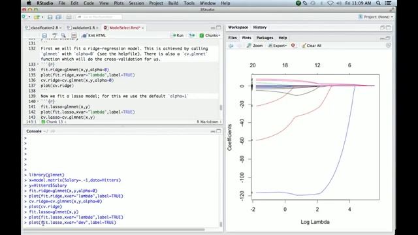418x235 pixels.
Task: Click the source editor vertical scrollbar
Action: (221, 107)
